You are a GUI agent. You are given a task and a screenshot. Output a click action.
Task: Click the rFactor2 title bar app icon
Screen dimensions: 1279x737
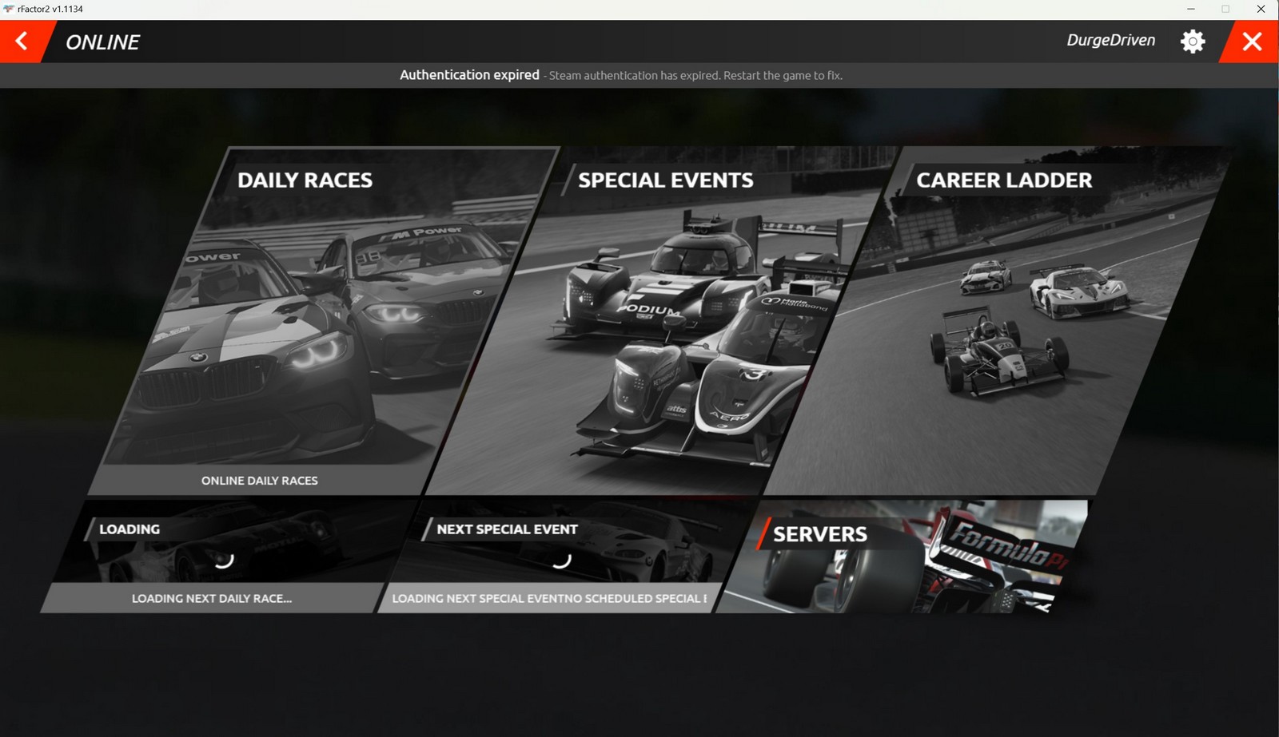pyautogui.click(x=9, y=9)
